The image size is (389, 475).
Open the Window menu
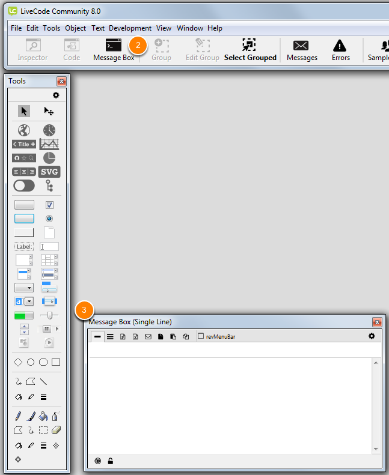pos(190,28)
